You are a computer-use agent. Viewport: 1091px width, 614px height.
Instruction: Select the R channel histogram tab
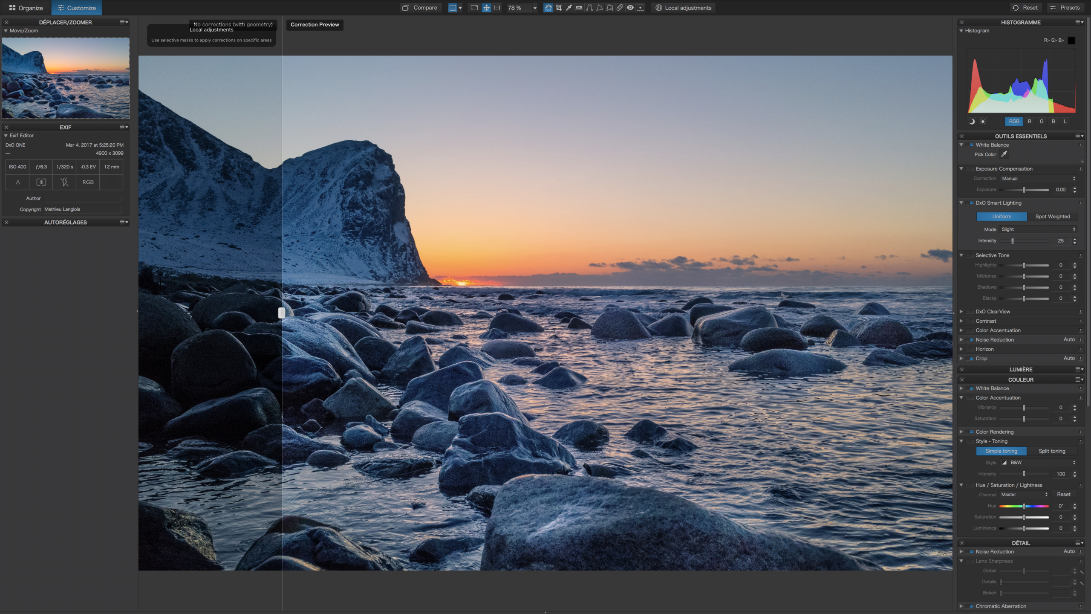1030,122
